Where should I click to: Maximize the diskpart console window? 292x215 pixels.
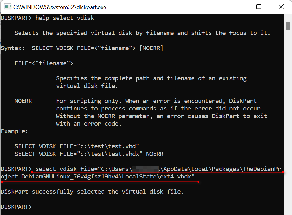click(x=259, y=6)
